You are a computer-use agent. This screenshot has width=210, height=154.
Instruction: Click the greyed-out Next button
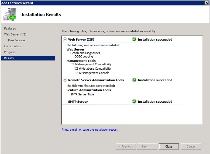click(x=147, y=146)
